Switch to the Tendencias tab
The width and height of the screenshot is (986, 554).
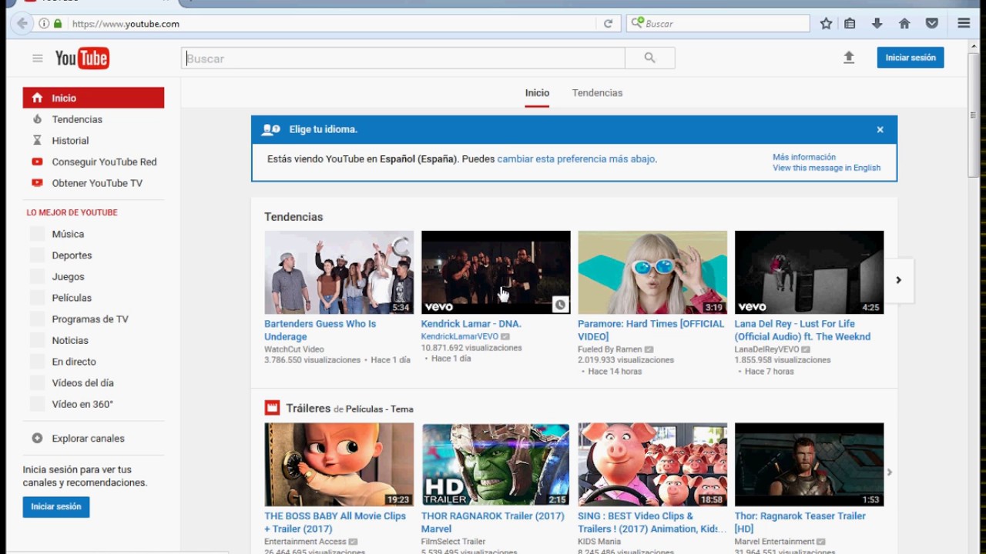(597, 93)
